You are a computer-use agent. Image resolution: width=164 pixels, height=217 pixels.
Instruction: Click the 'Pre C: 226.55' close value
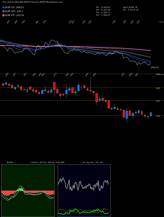[103, 15]
